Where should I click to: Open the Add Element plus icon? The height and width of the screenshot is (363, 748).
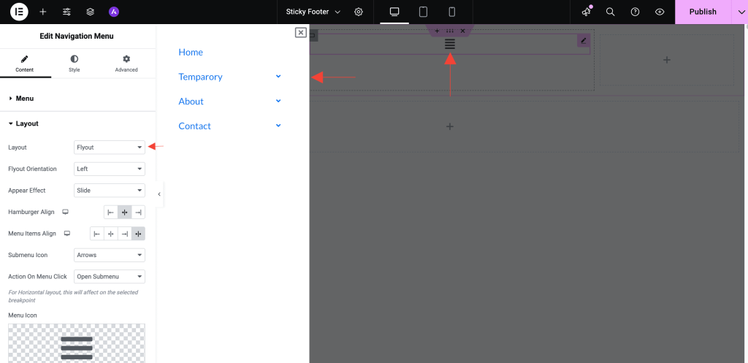point(43,12)
